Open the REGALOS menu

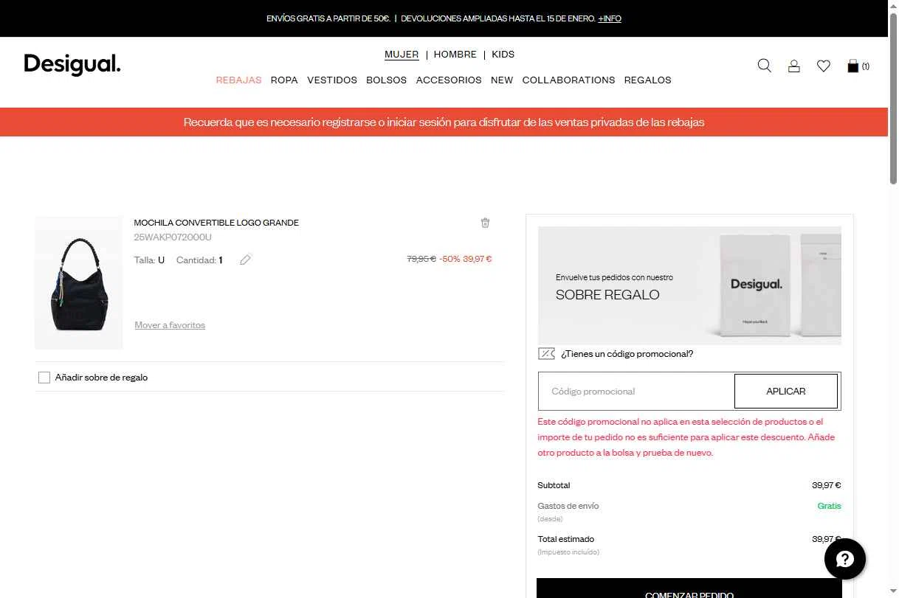[x=648, y=80]
